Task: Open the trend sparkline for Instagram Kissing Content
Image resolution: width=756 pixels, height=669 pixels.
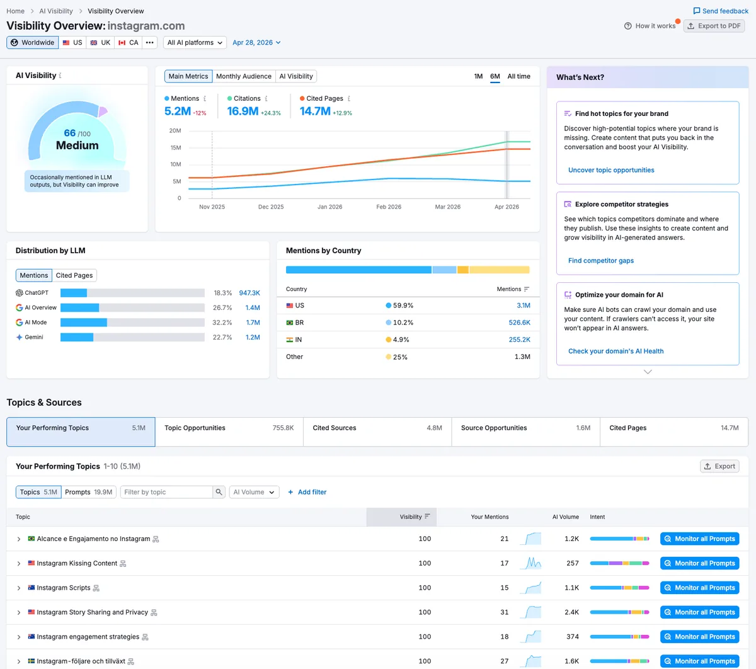Action: click(x=530, y=563)
